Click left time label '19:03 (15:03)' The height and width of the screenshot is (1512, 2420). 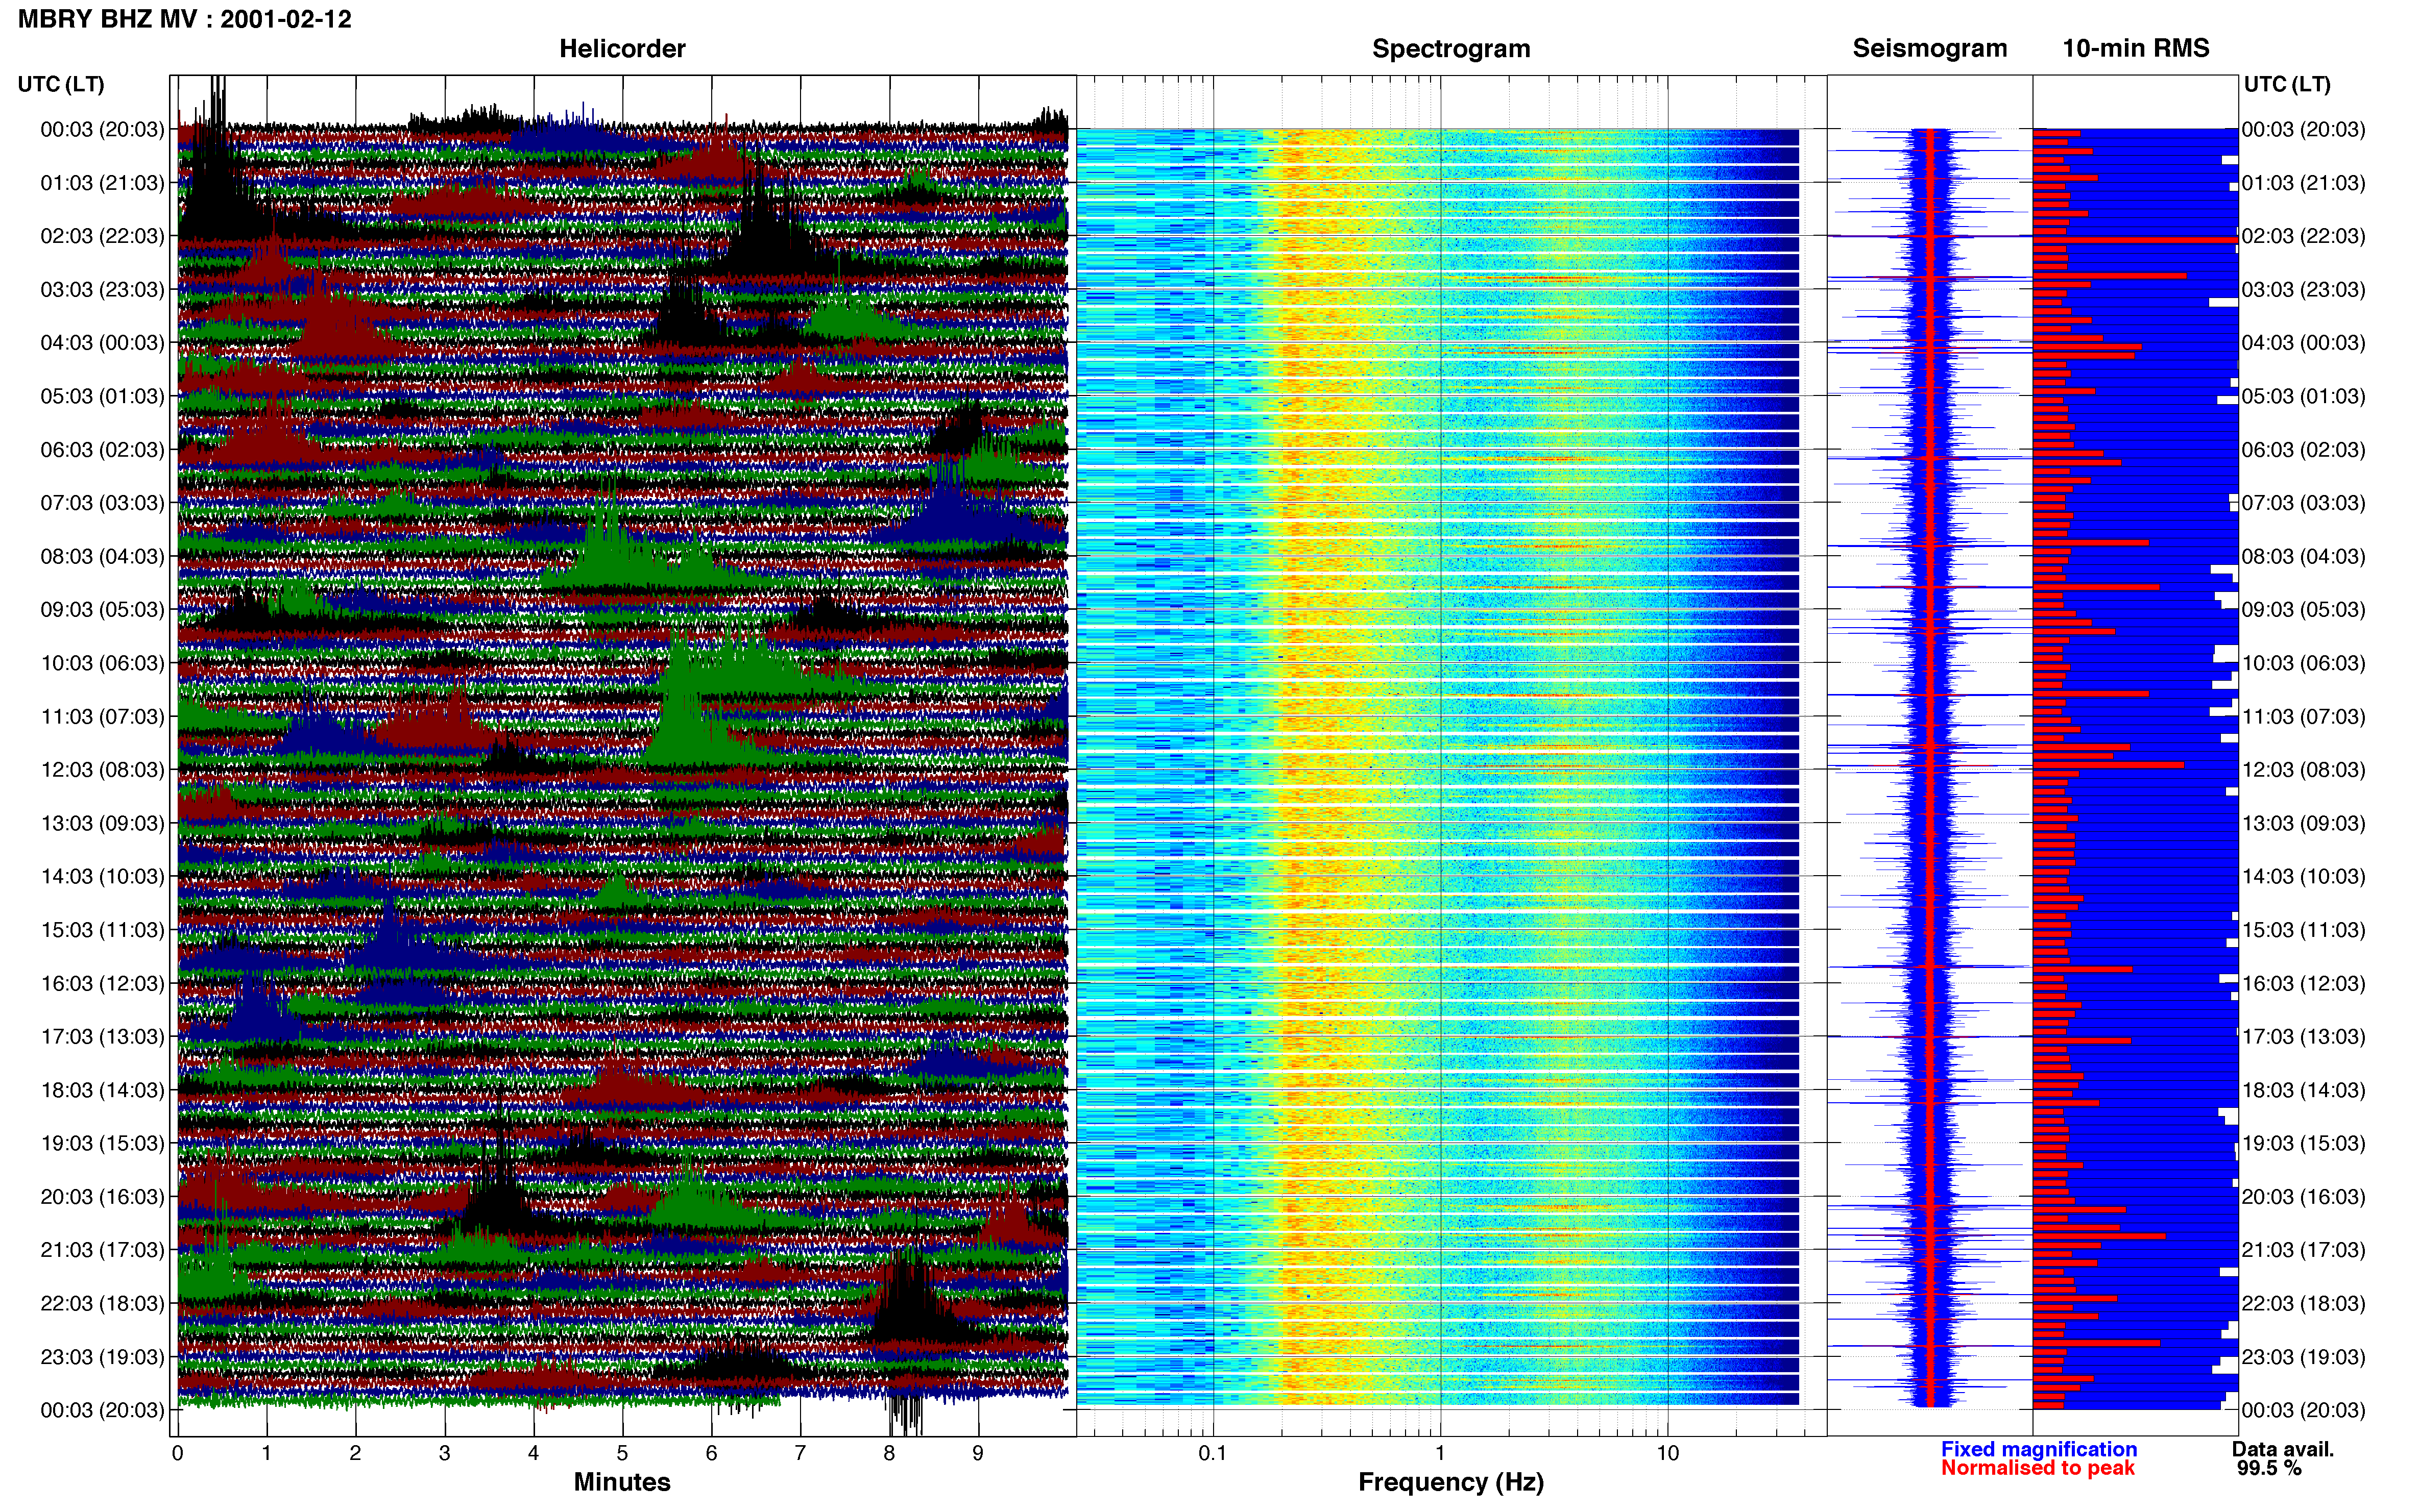pos(102,1143)
